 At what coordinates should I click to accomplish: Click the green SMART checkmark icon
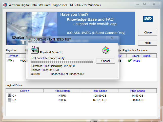tap(130, 61)
